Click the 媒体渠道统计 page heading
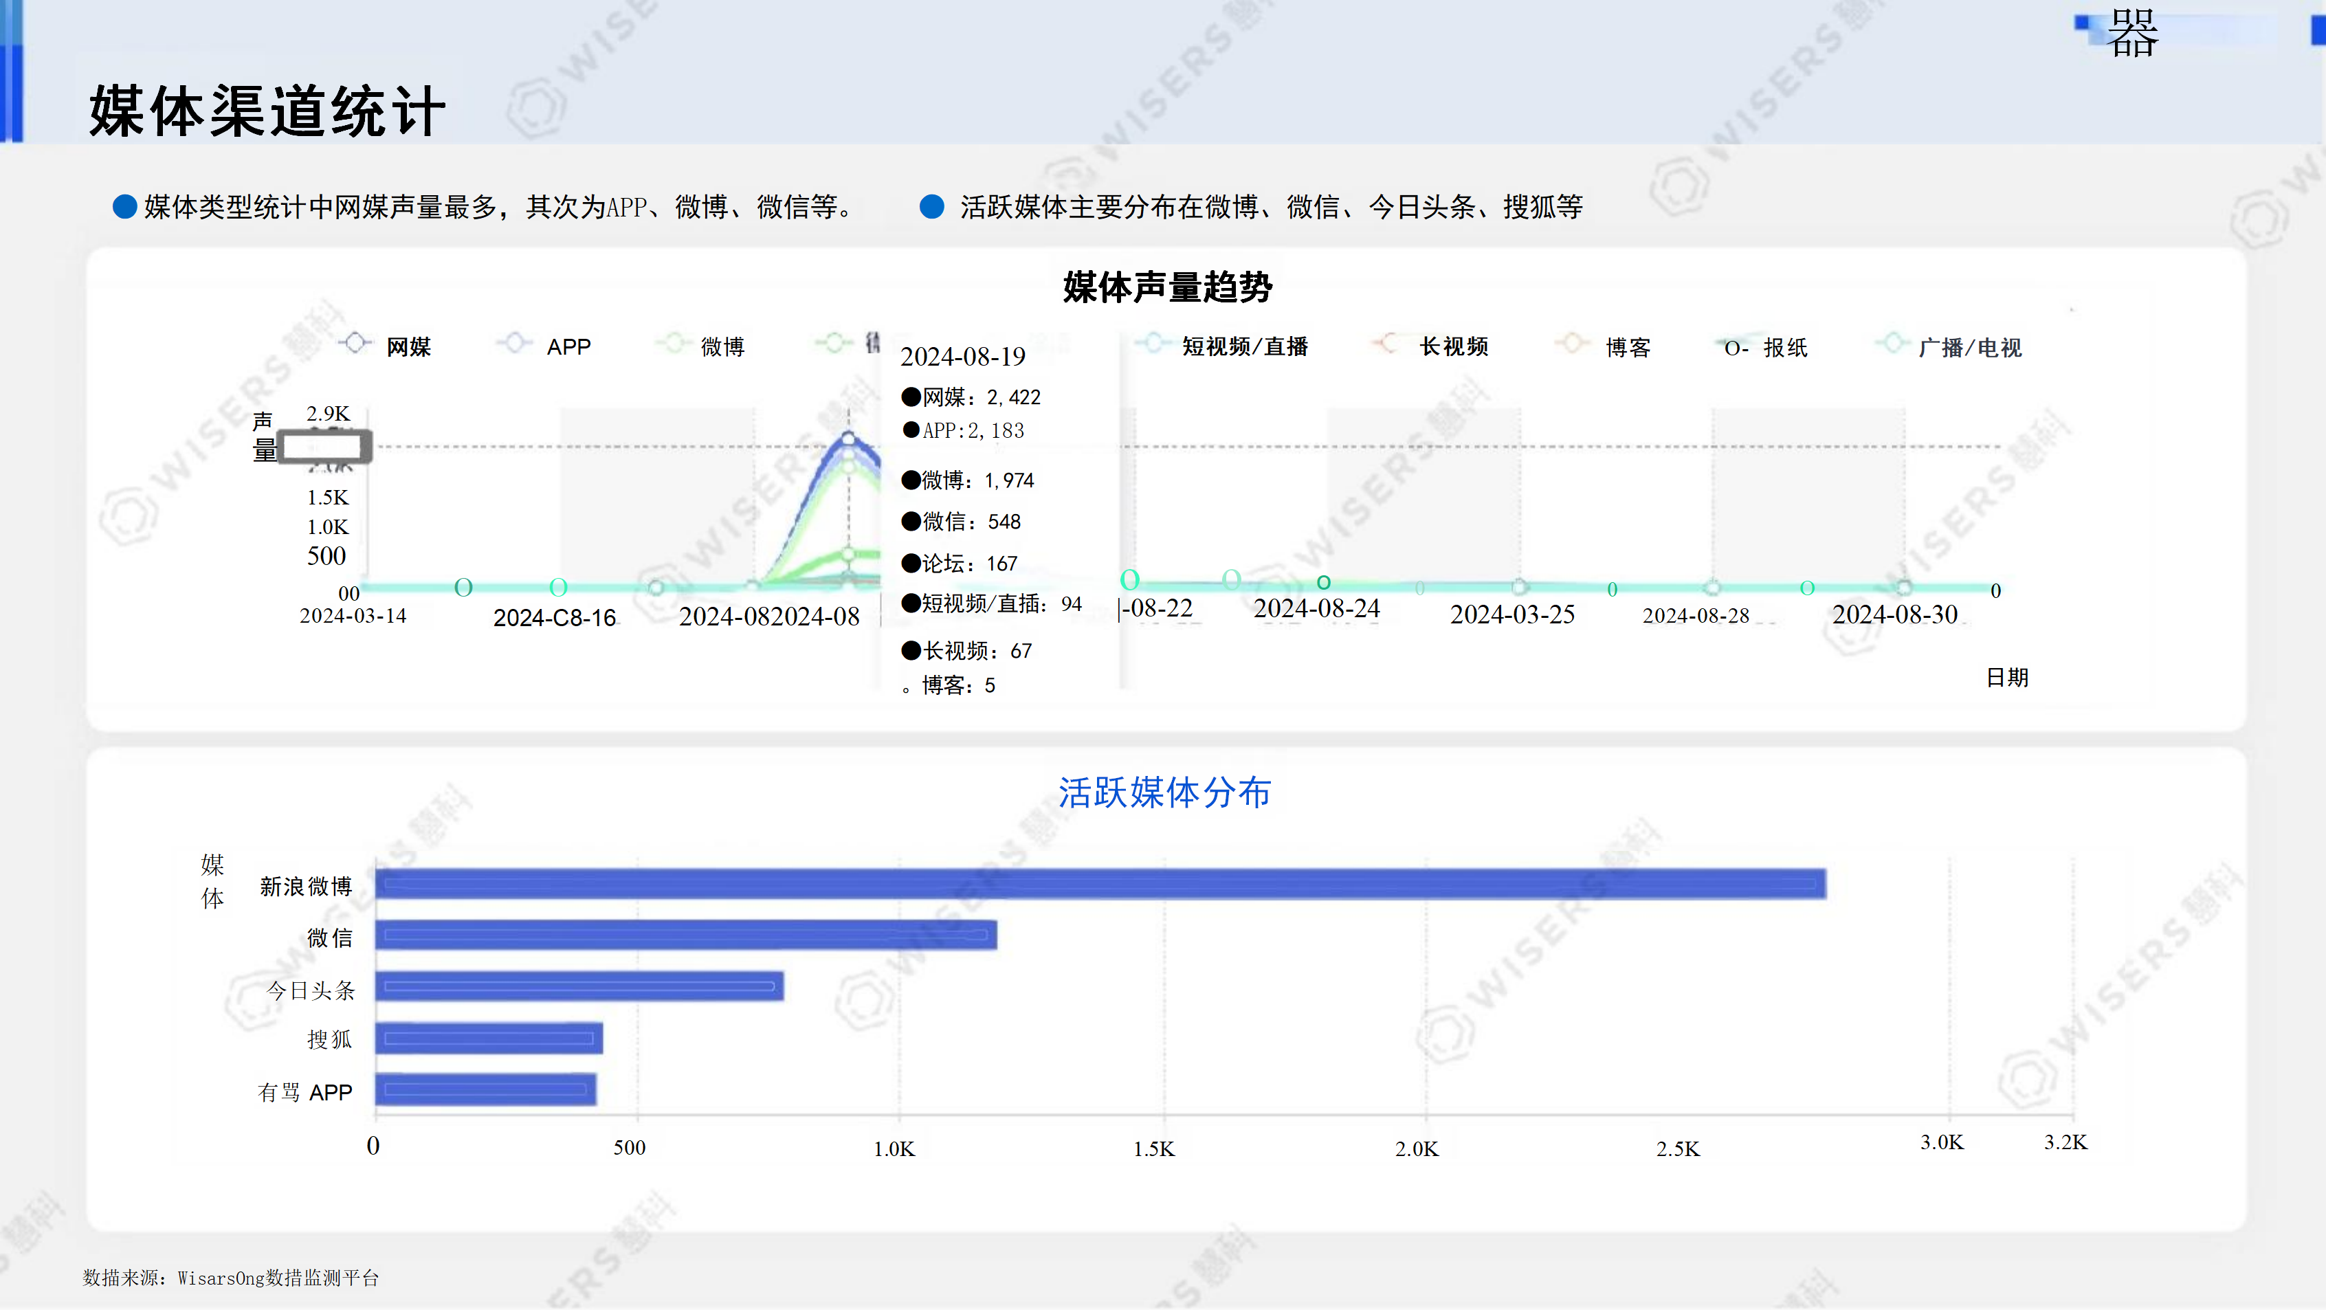The height and width of the screenshot is (1310, 2326). click(267, 112)
